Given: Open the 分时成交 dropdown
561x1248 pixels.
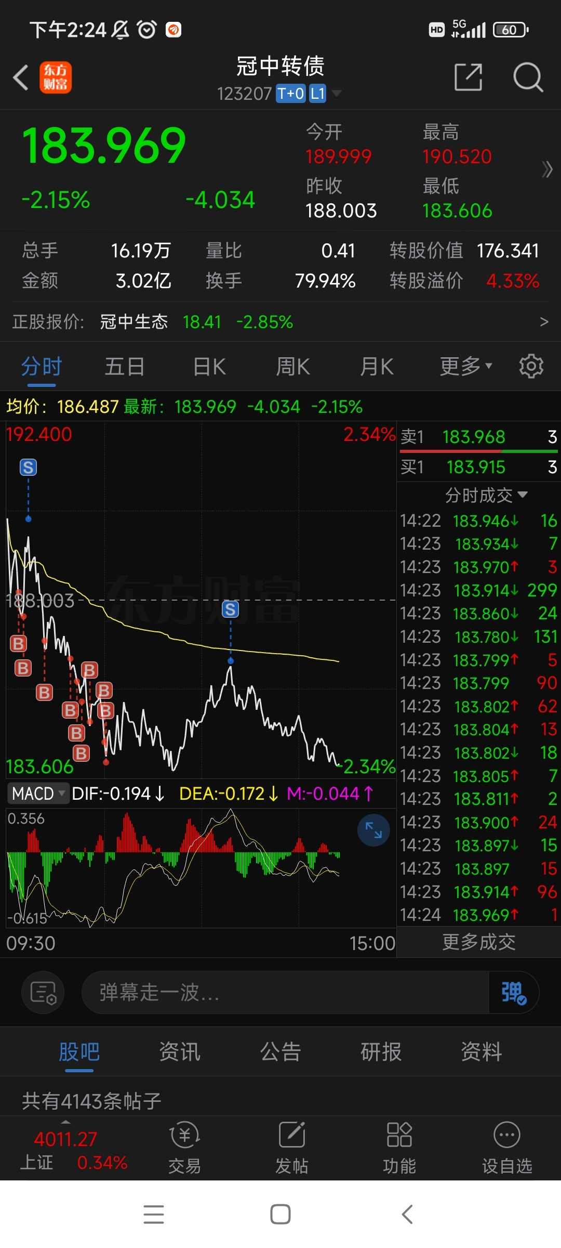Looking at the screenshot, I should point(486,495).
